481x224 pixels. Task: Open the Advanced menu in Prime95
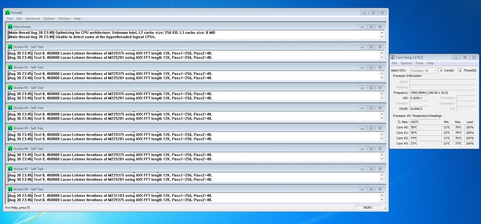[x=32, y=19]
